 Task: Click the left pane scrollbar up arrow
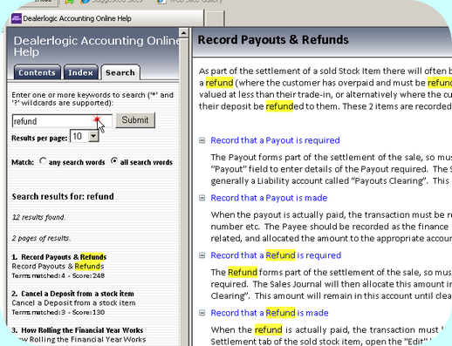click(x=183, y=33)
